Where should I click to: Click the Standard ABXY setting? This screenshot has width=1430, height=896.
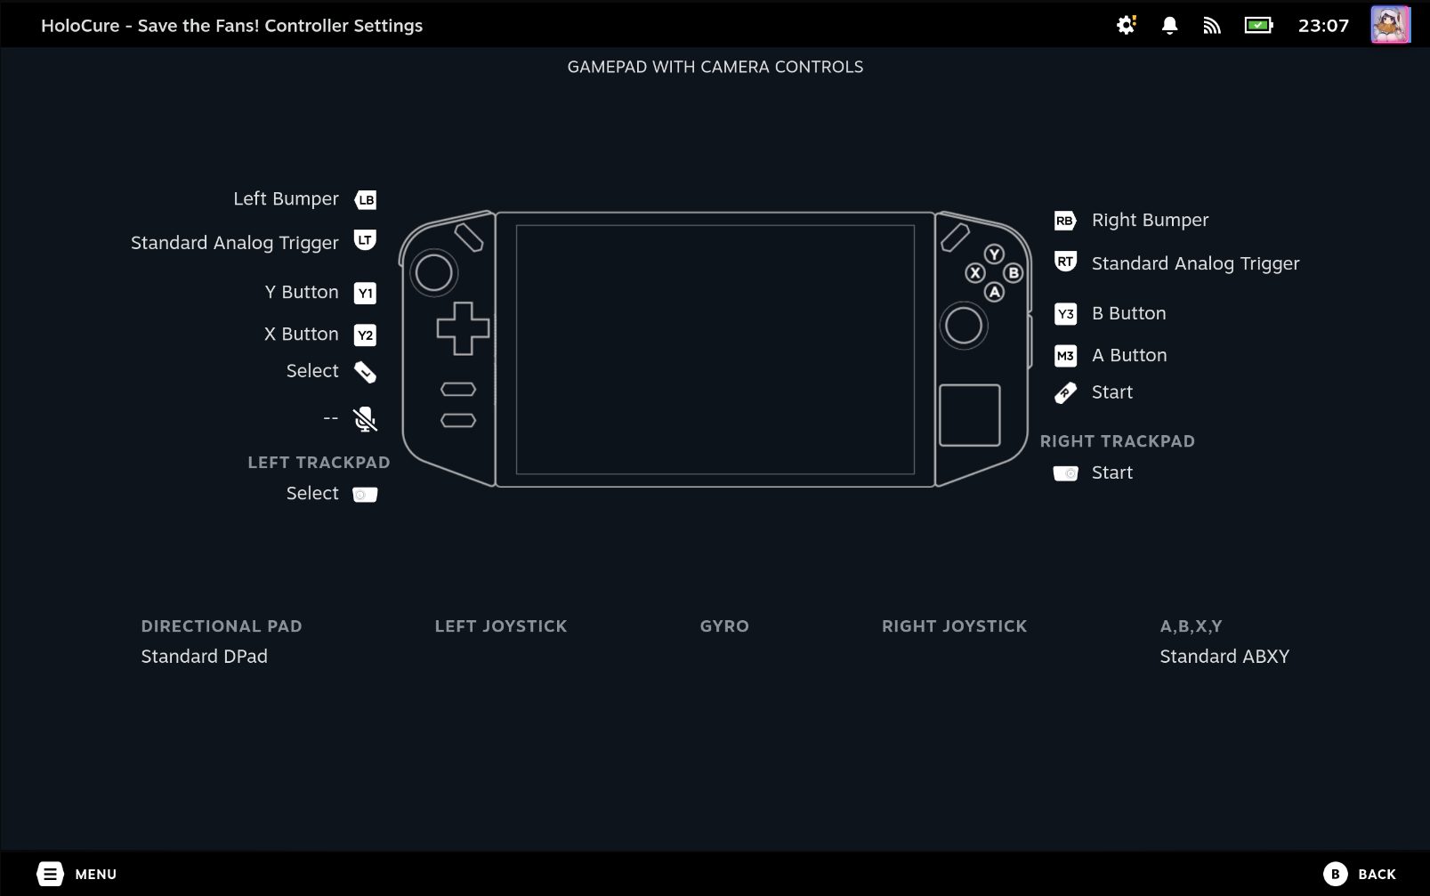pyautogui.click(x=1224, y=657)
